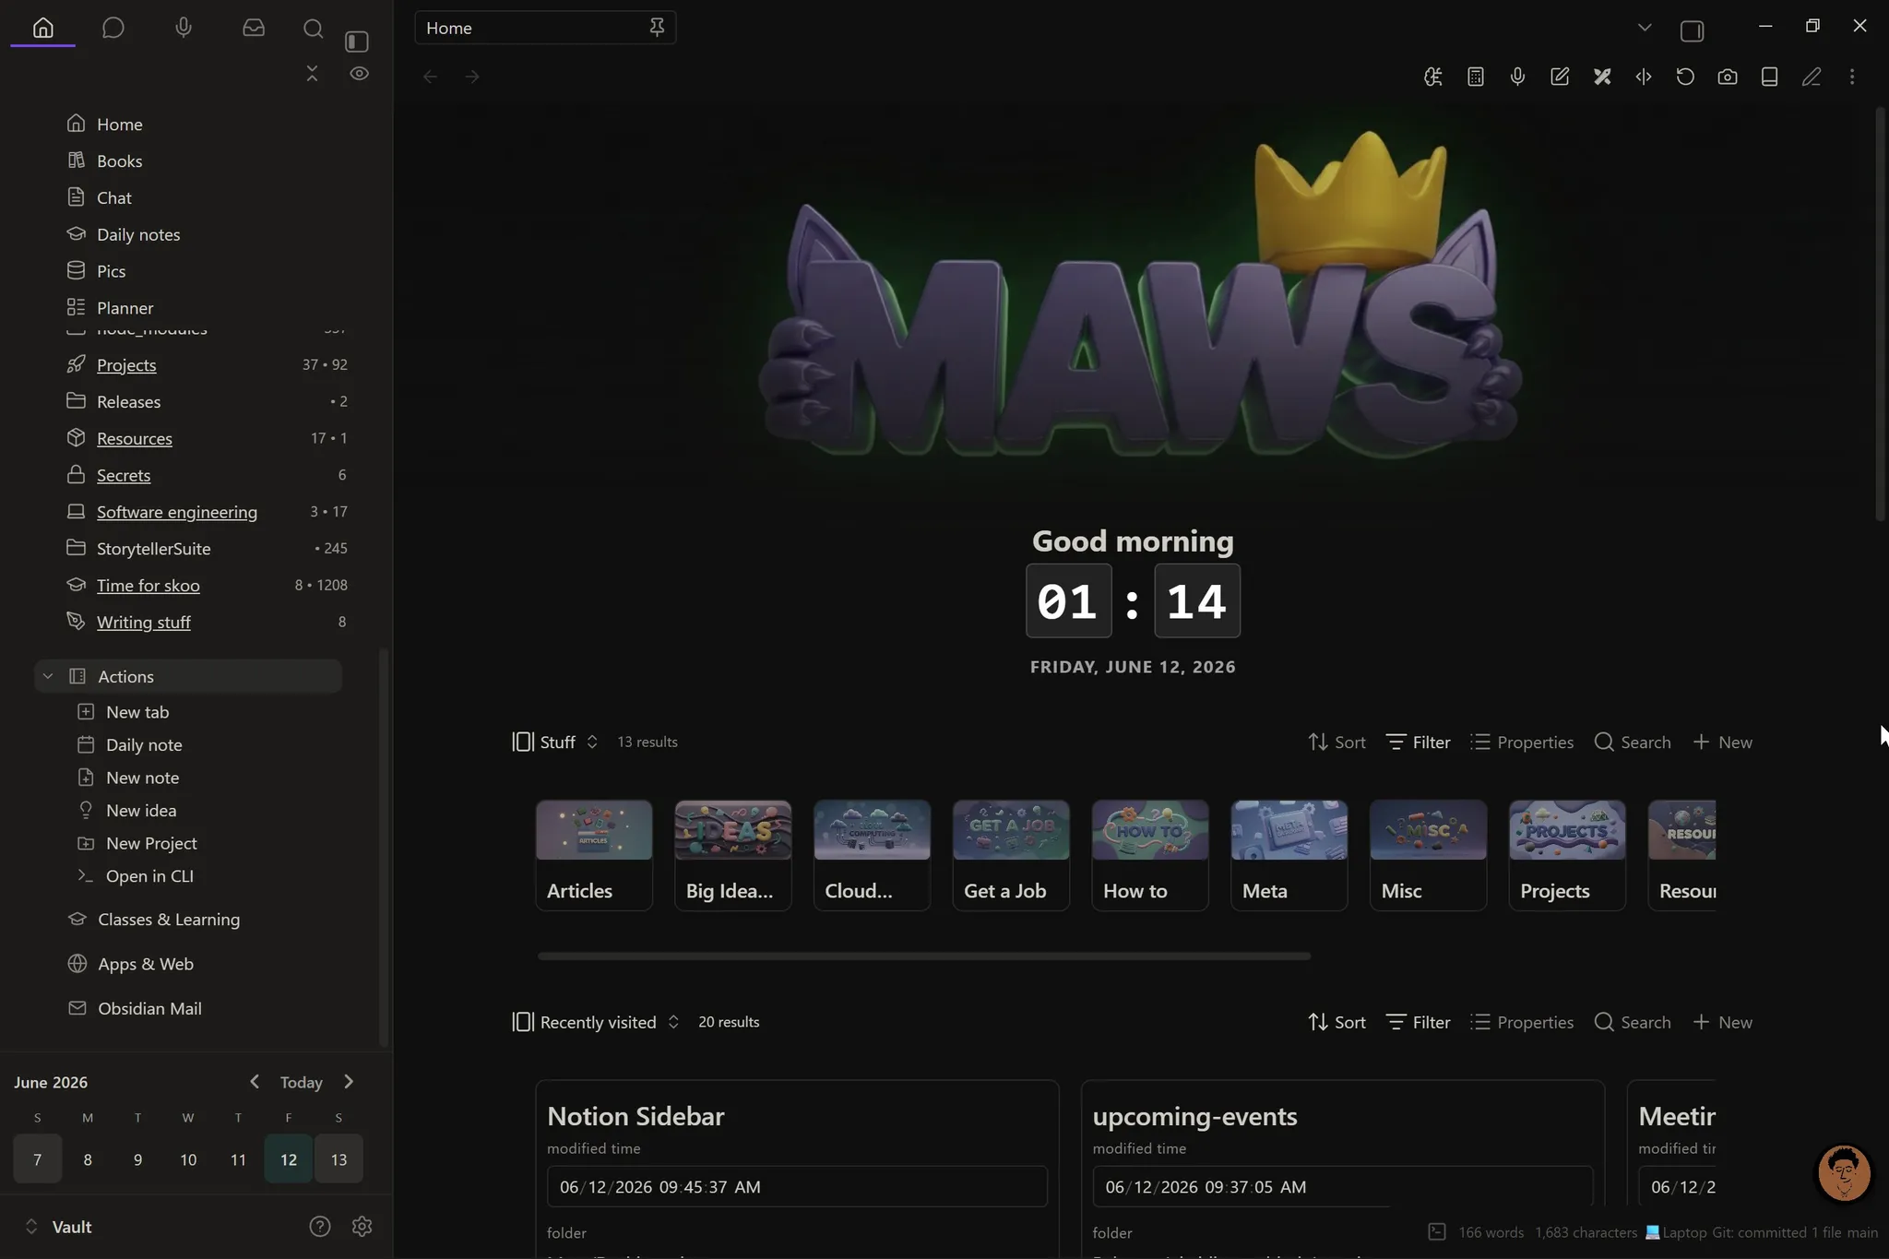1889x1259 pixels.
Task: Open the chat bubble icon in the top ribbon
Action: click(113, 28)
